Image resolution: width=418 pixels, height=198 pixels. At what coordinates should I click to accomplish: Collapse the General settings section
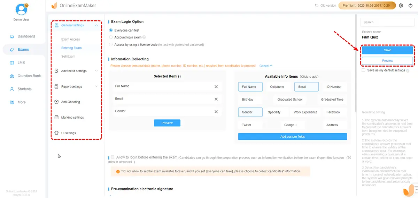[x=96, y=25]
